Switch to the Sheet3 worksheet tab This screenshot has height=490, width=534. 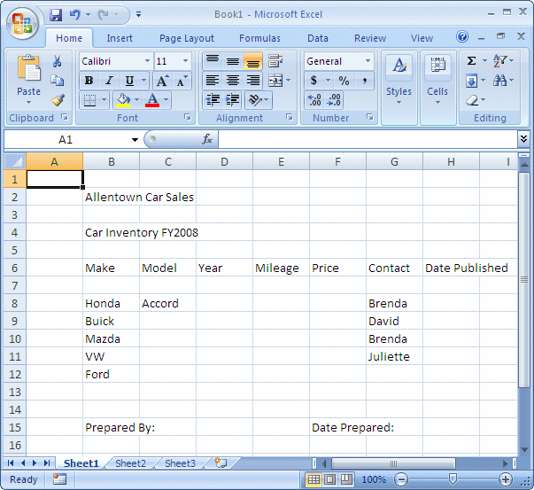(180, 463)
